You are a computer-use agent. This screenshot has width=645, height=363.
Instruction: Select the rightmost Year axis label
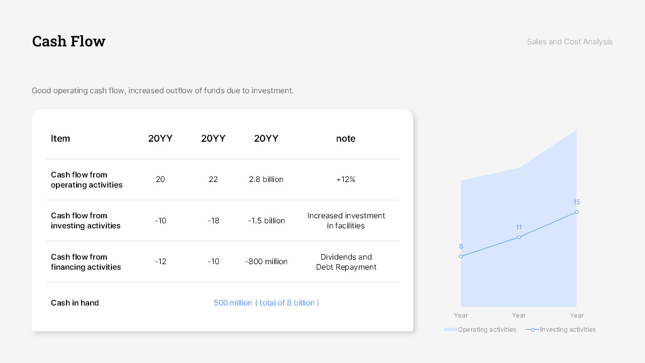coord(576,315)
